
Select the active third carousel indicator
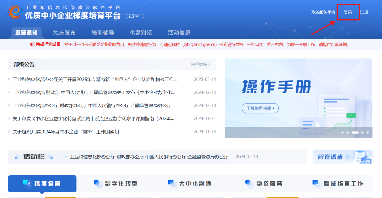click(355, 133)
